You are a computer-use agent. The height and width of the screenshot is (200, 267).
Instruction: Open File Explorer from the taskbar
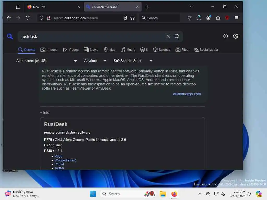point(163,194)
